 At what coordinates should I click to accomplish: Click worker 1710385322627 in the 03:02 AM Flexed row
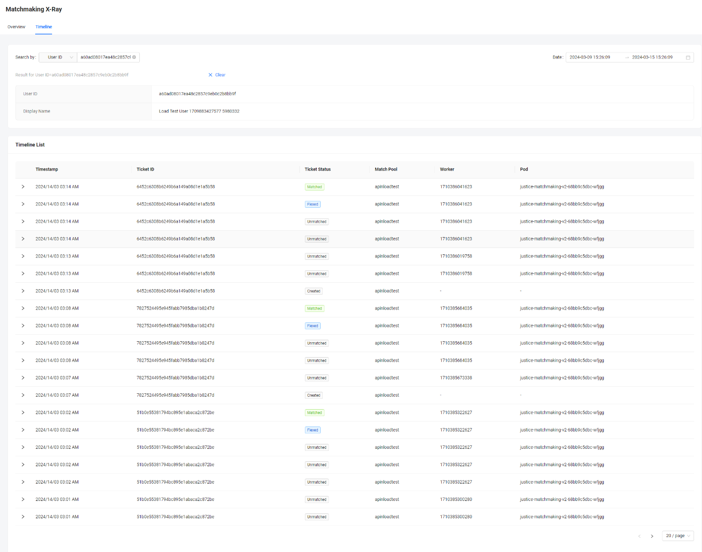point(456,430)
